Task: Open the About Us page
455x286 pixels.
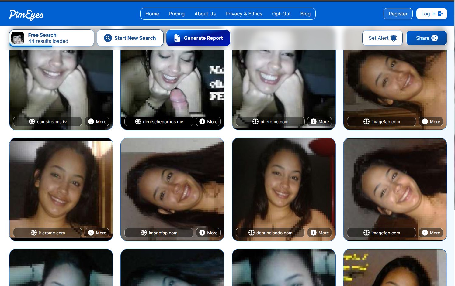Action: point(205,14)
